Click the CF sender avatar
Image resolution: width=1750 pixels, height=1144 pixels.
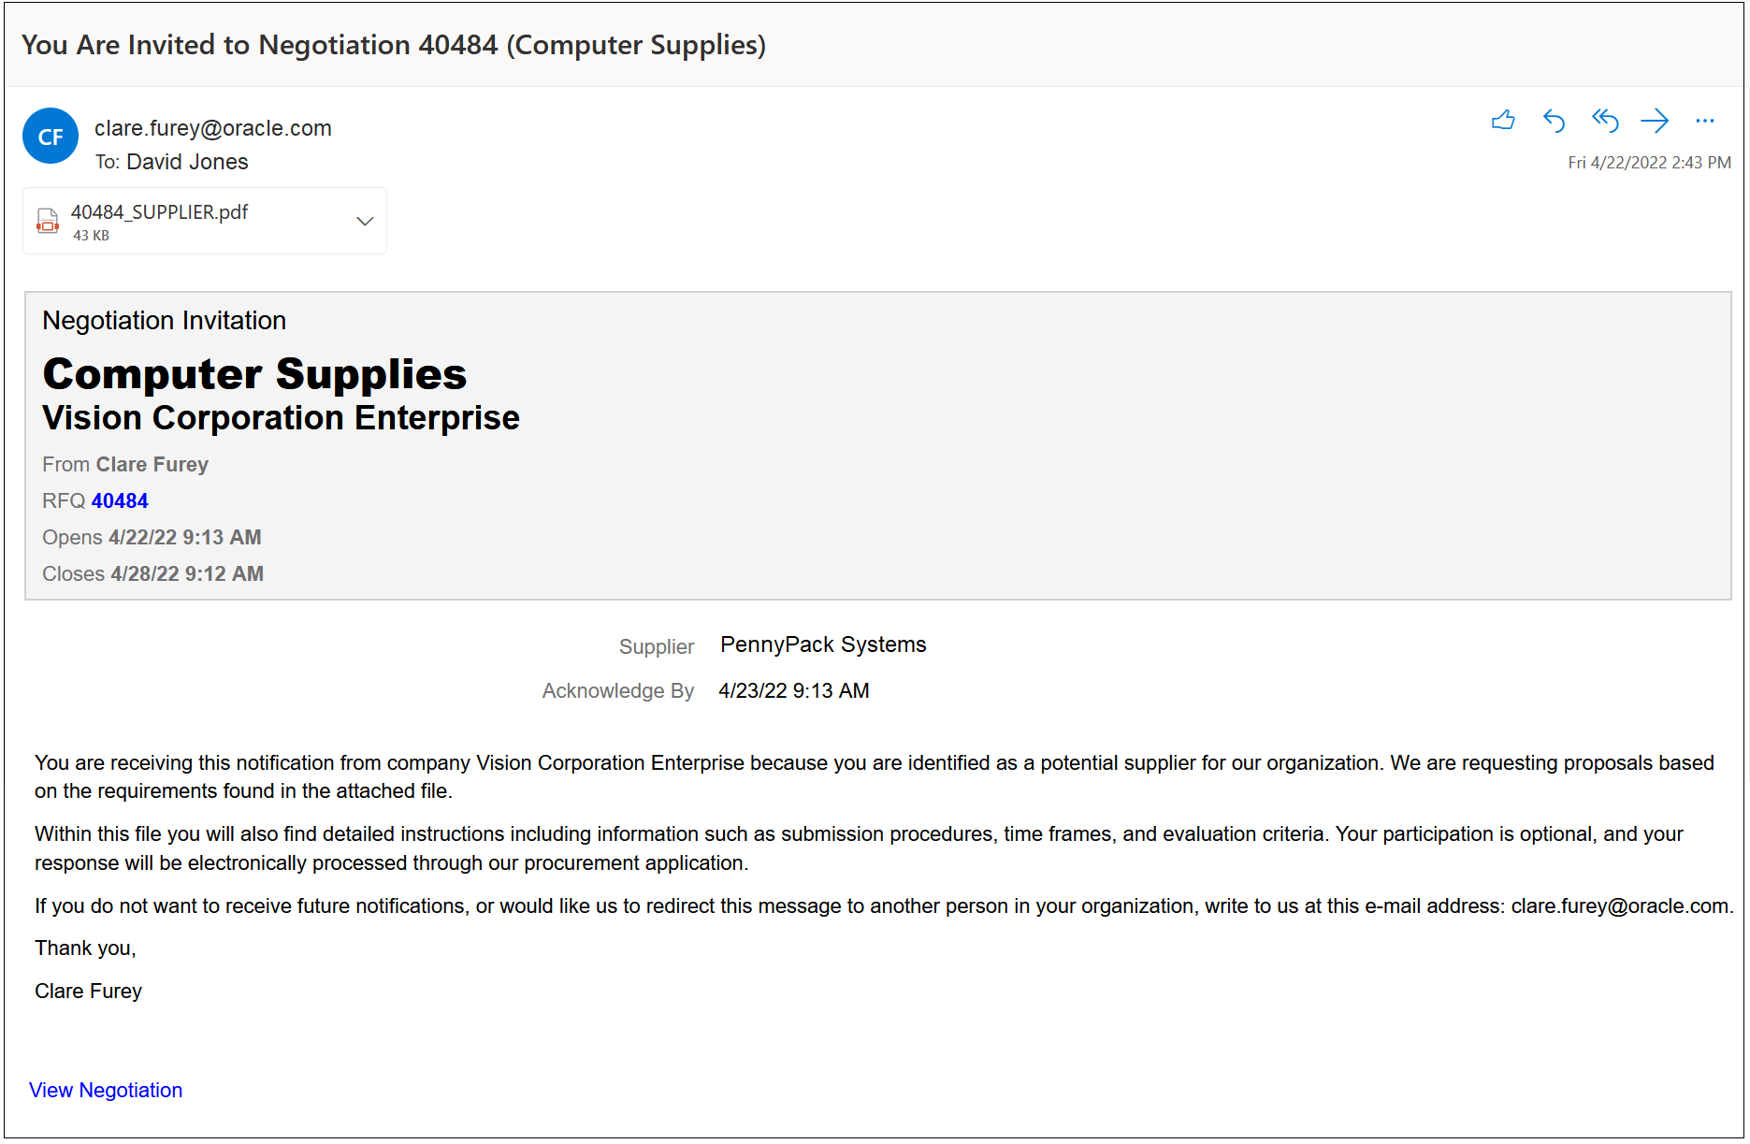point(51,137)
